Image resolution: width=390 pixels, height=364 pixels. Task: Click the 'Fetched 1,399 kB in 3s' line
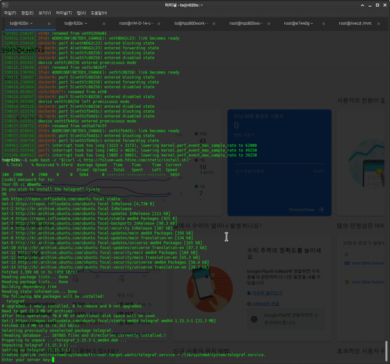click(40, 272)
